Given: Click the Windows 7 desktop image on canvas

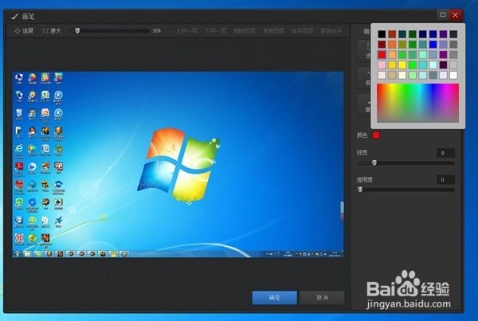Looking at the screenshot, I should tap(178, 165).
